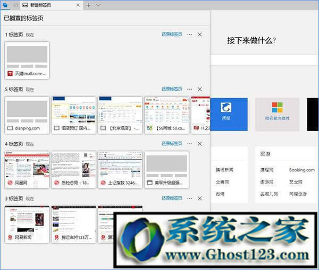Open the tab preview chevron dropdown

[x=98, y=5]
